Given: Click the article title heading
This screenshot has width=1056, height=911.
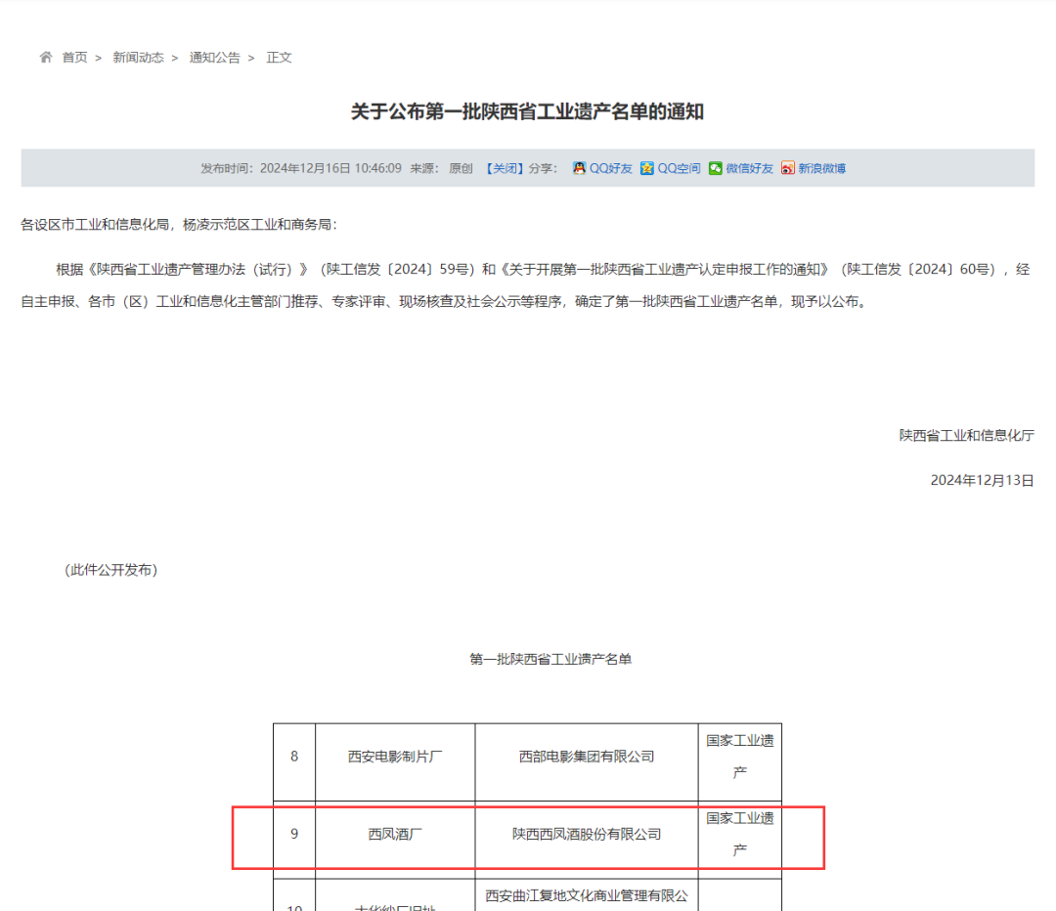Looking at the screenshot, I should [x=527, y=111].
